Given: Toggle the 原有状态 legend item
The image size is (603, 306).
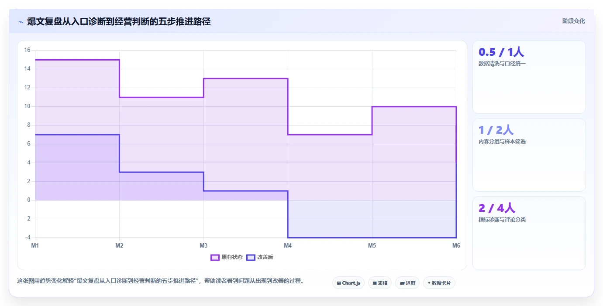Looking at the screenshot, I should point(227,257).
